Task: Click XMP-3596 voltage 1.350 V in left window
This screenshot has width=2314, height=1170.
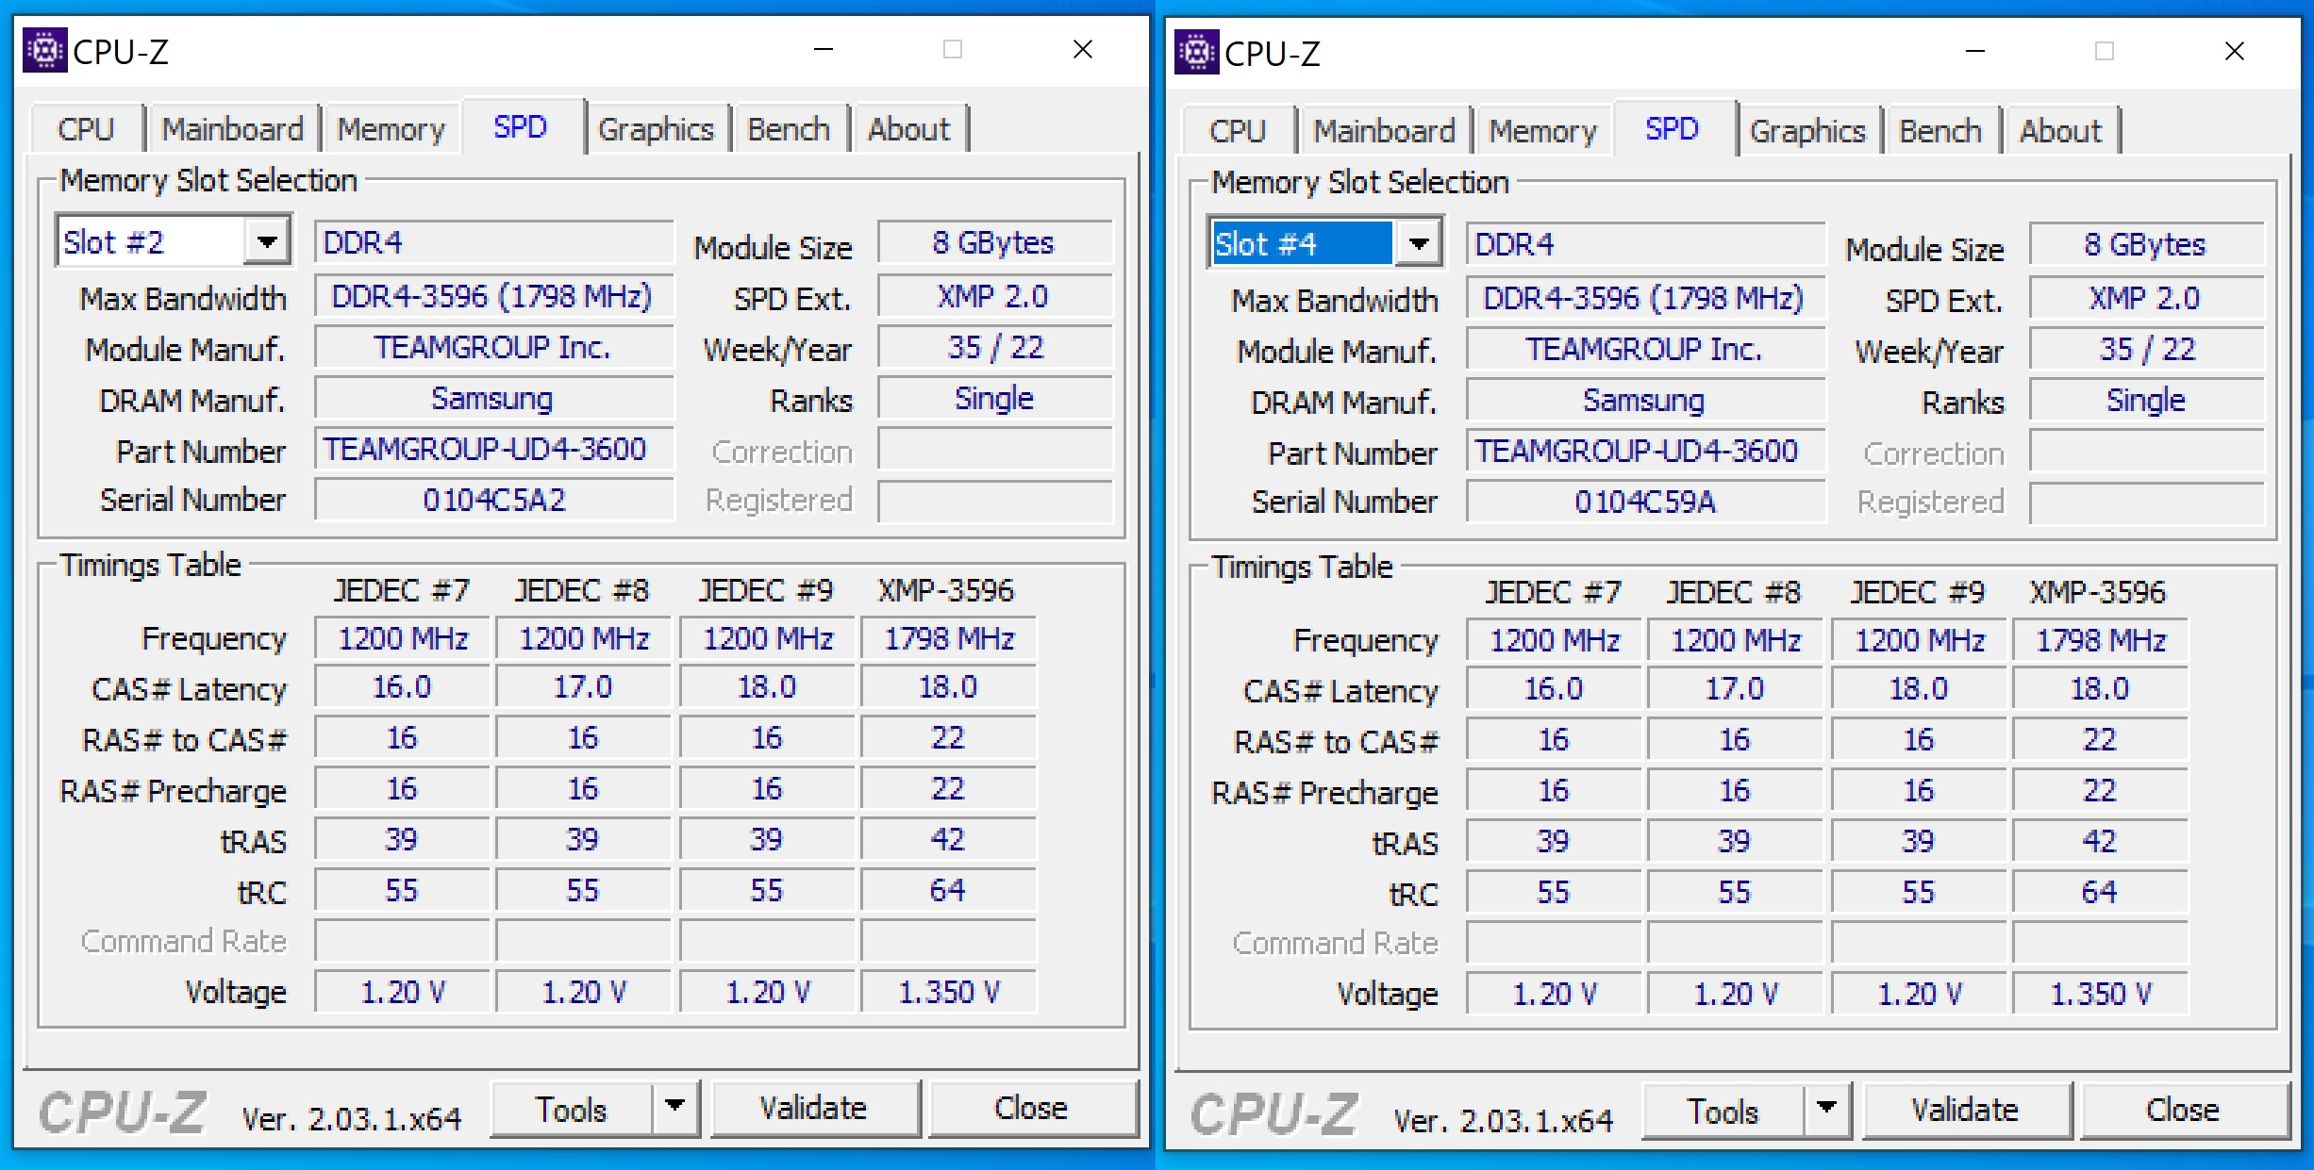Action: (x=949, y=992)
